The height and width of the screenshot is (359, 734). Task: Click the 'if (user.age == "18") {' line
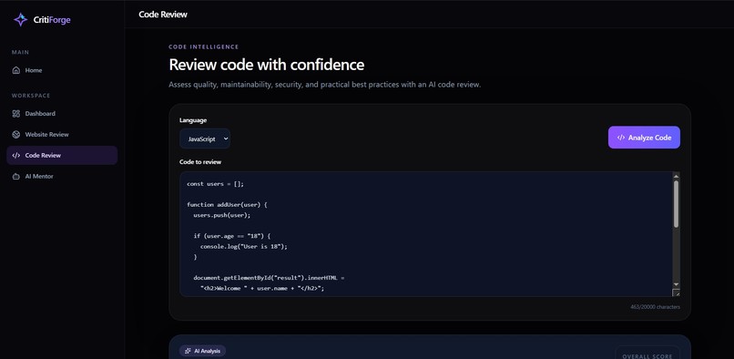[x=232, y=236]
